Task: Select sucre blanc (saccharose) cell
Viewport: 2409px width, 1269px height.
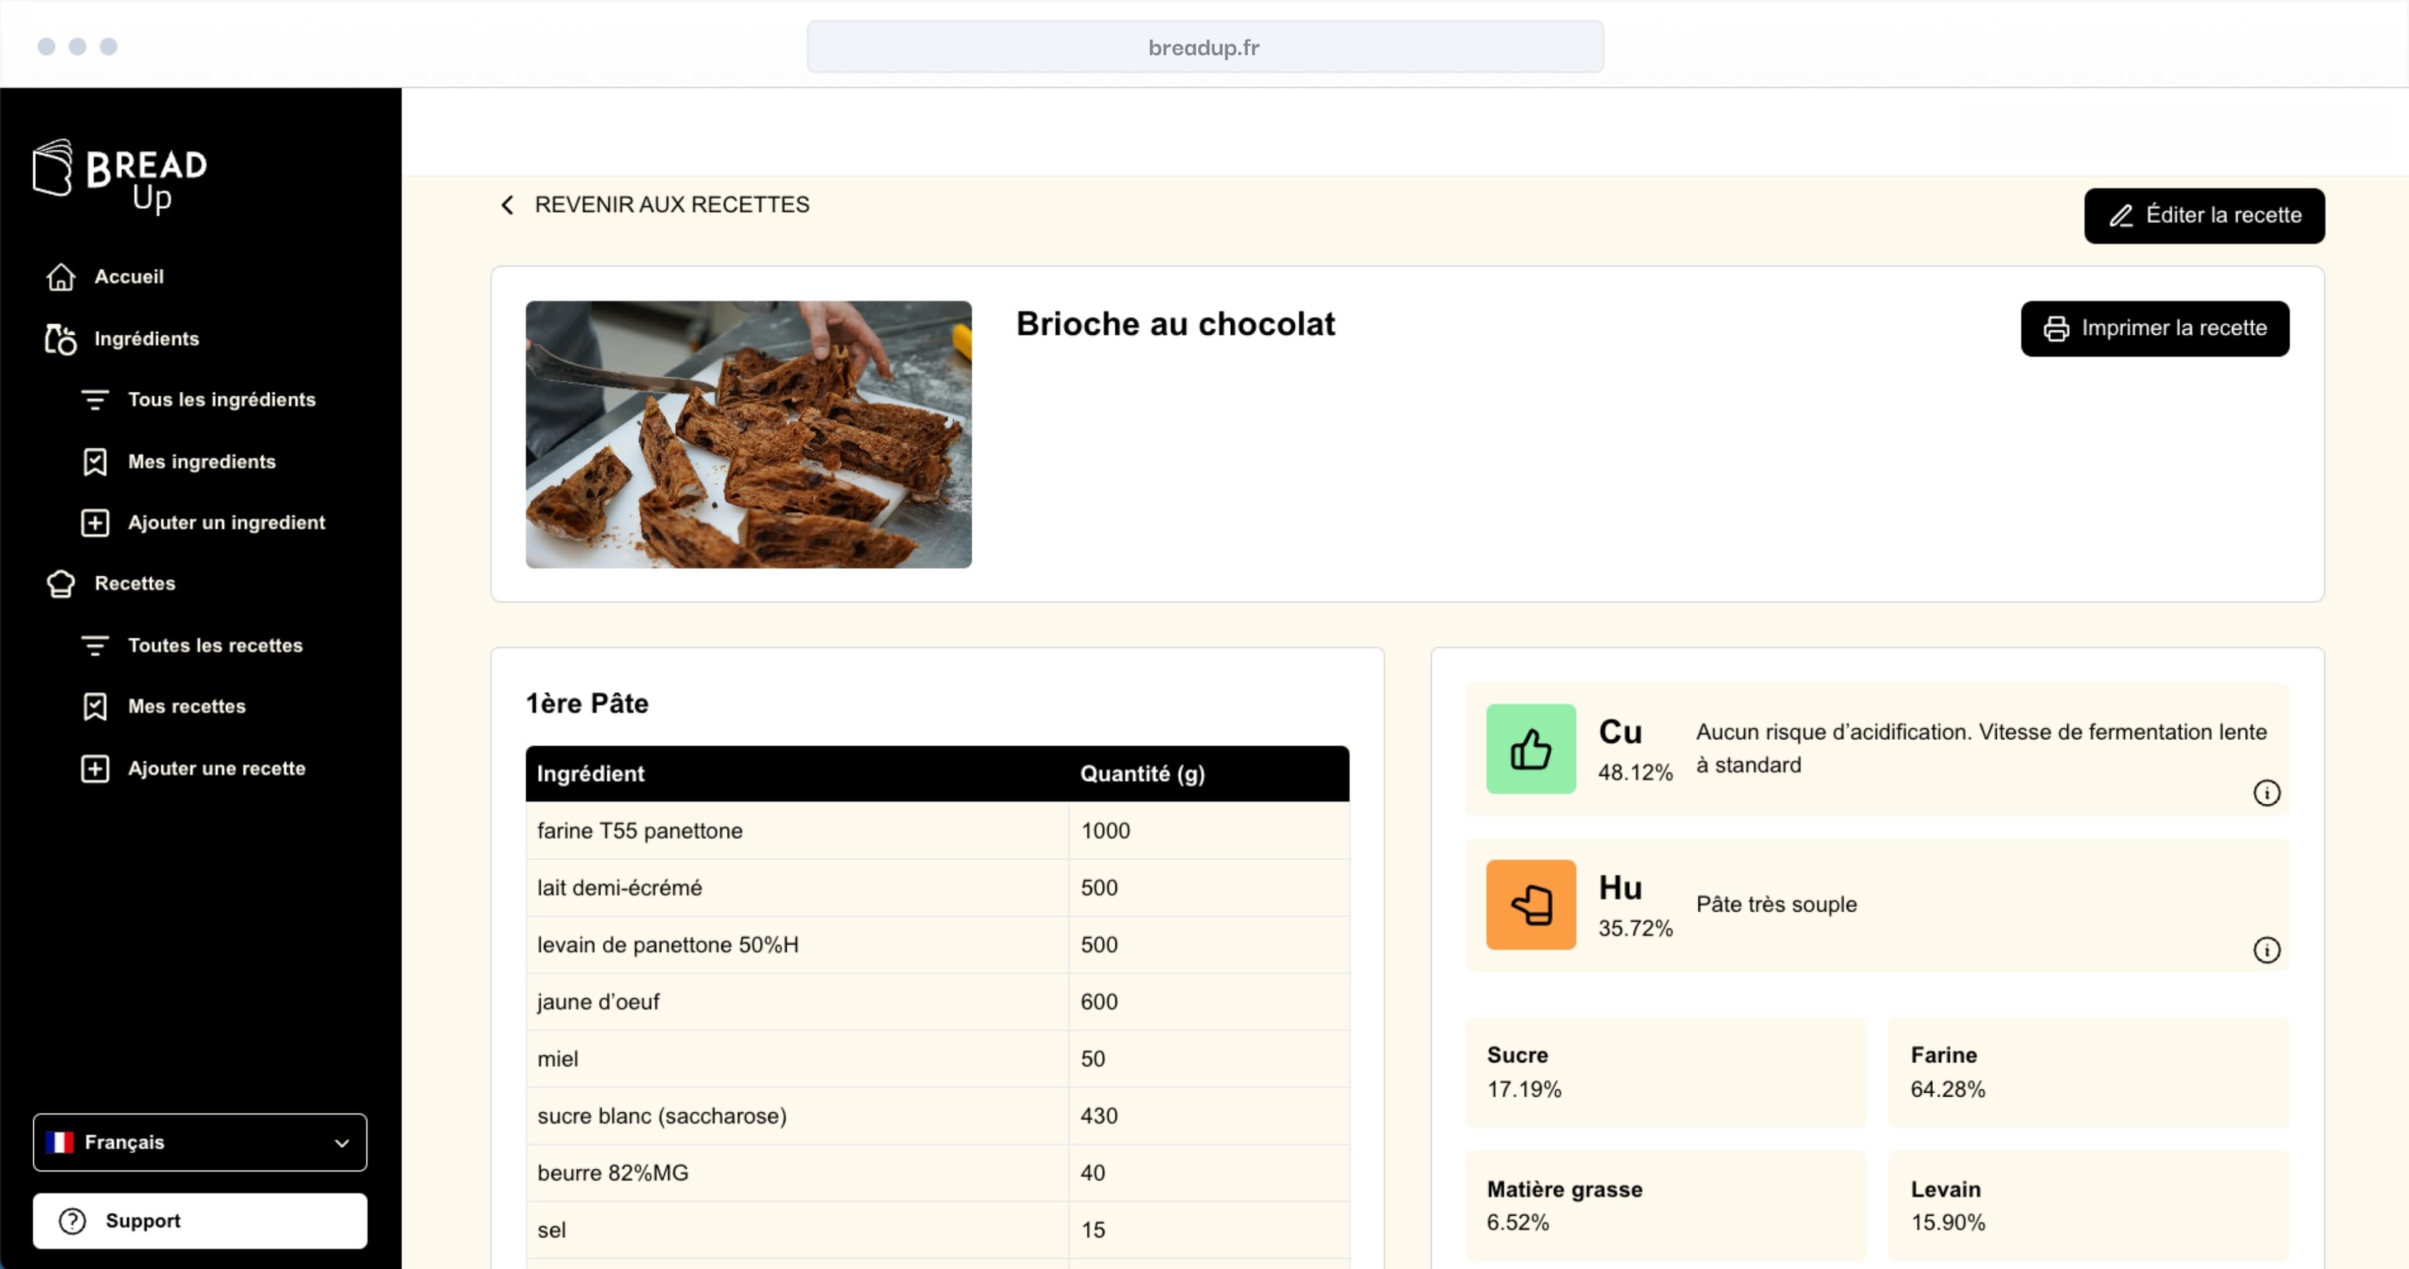Action: (x=797, y=1116)
